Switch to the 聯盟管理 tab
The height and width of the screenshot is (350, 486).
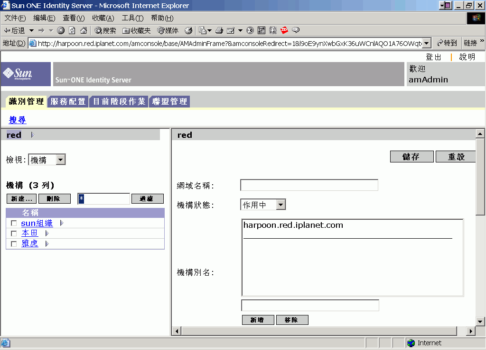click(x=170, y=101)
